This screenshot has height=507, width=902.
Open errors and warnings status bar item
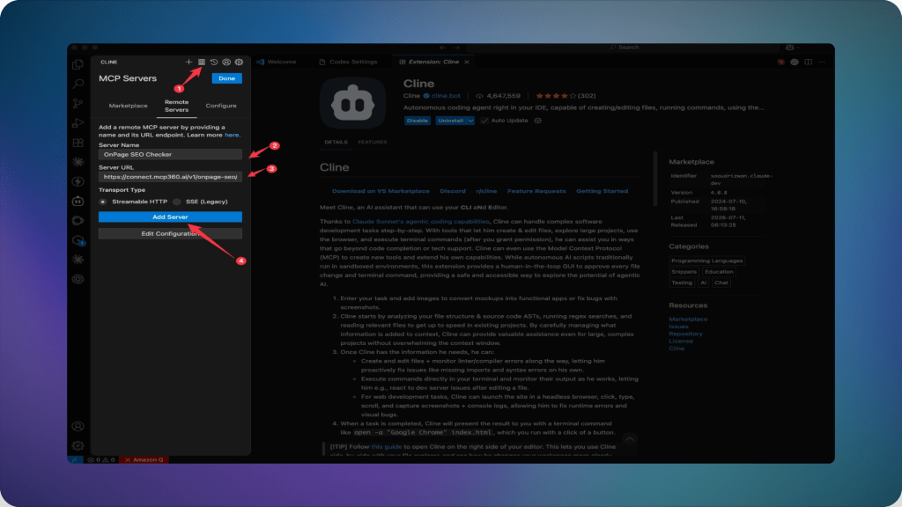[x=100, y=459]
